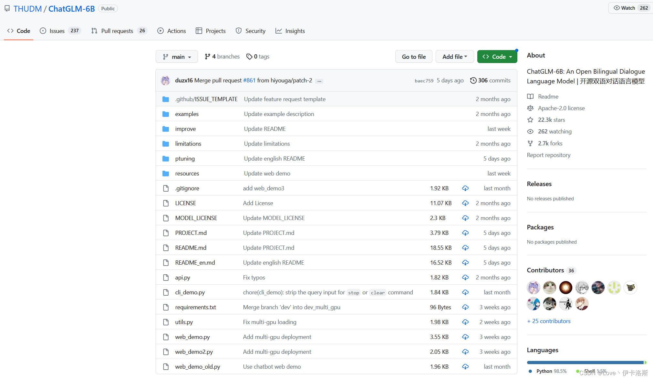The image size is (653, 379).
Task: Open the cli_demo.py file
Action: click(x=190, y=292)
